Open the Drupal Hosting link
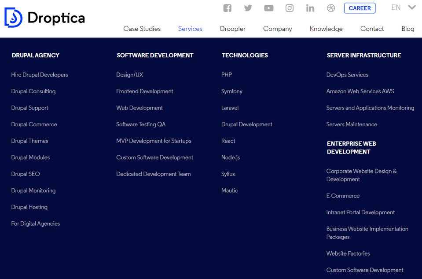This screenshot has height=279, width=422. pyautogui.click(x=29, y=207)
